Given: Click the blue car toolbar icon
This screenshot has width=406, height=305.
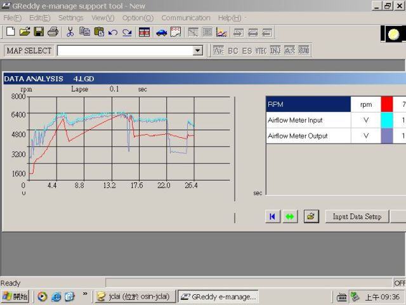Looking at the screenshot, I should click(x=161, y=32).
